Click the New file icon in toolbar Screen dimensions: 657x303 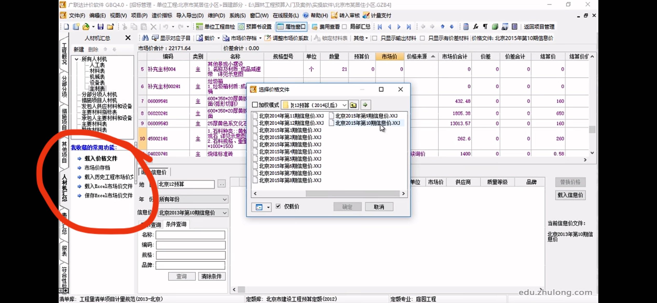[x=66, y=26]
